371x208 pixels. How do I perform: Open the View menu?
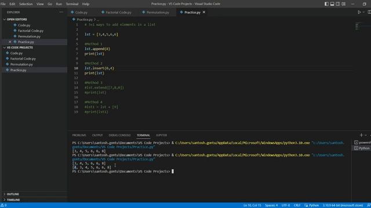click(x=40, y=4)
